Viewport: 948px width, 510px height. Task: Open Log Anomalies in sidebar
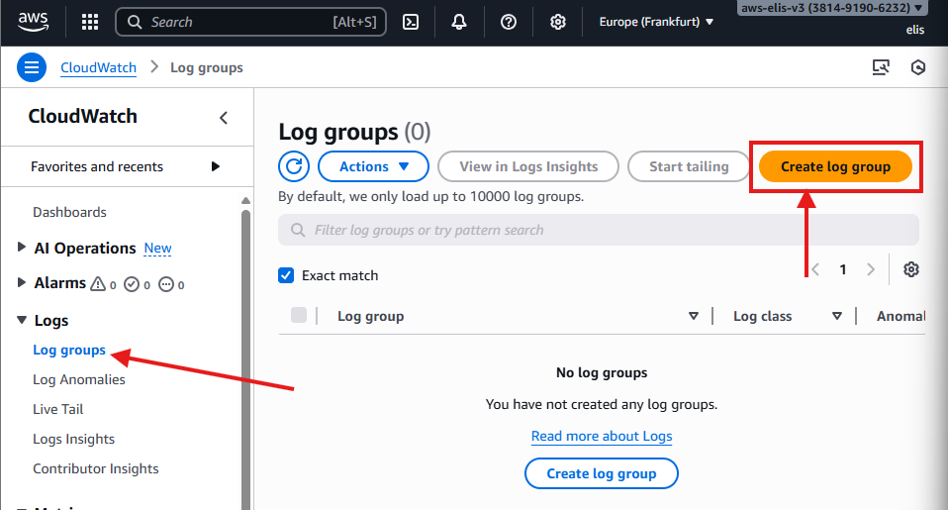coord(79,379)
